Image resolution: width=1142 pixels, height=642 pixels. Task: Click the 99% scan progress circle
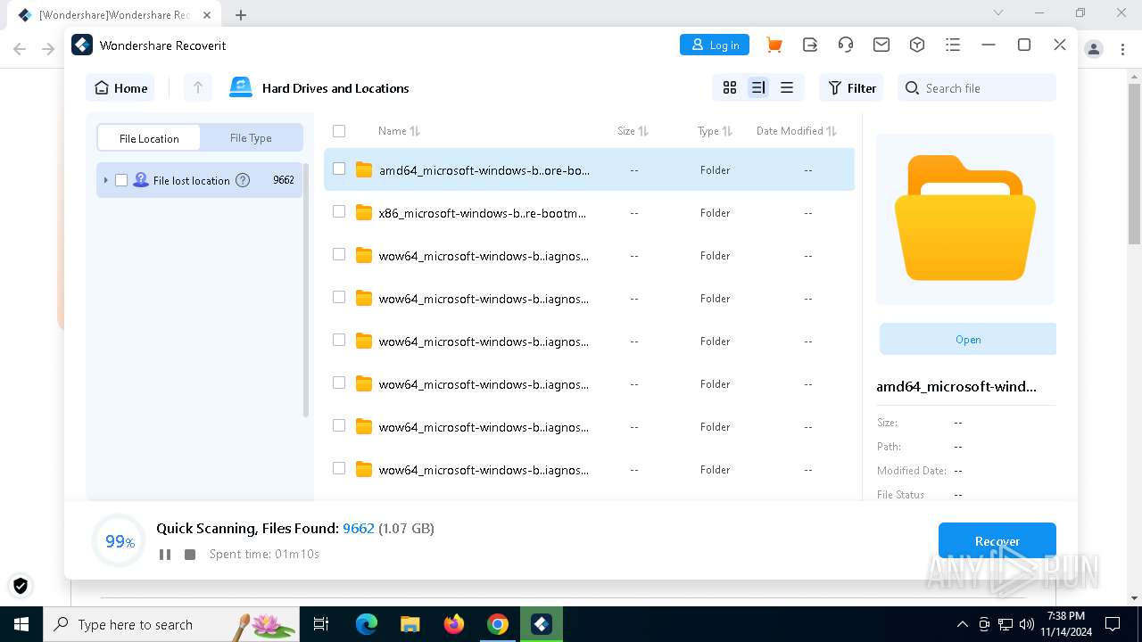click(119, 540)
